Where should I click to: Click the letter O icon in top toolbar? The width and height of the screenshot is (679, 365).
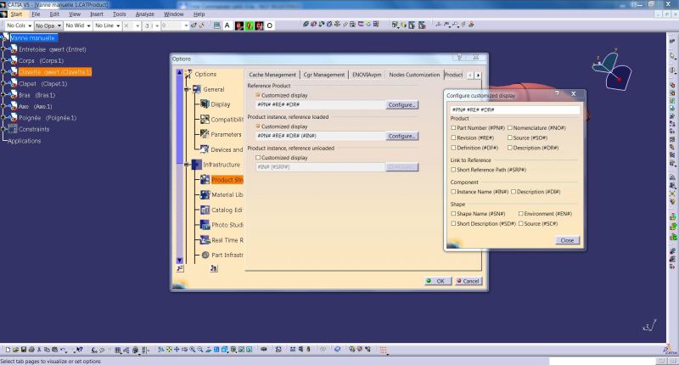click(269, 25)
